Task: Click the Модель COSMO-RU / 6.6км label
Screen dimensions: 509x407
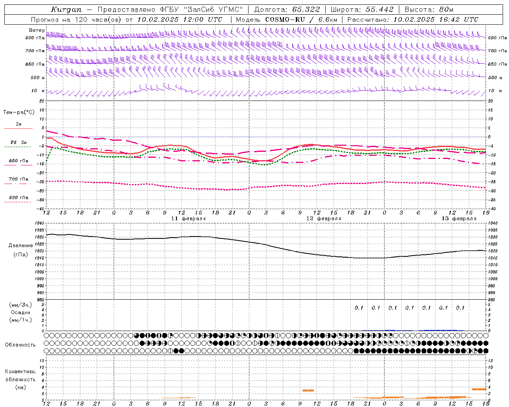Action: pos(287,19)
